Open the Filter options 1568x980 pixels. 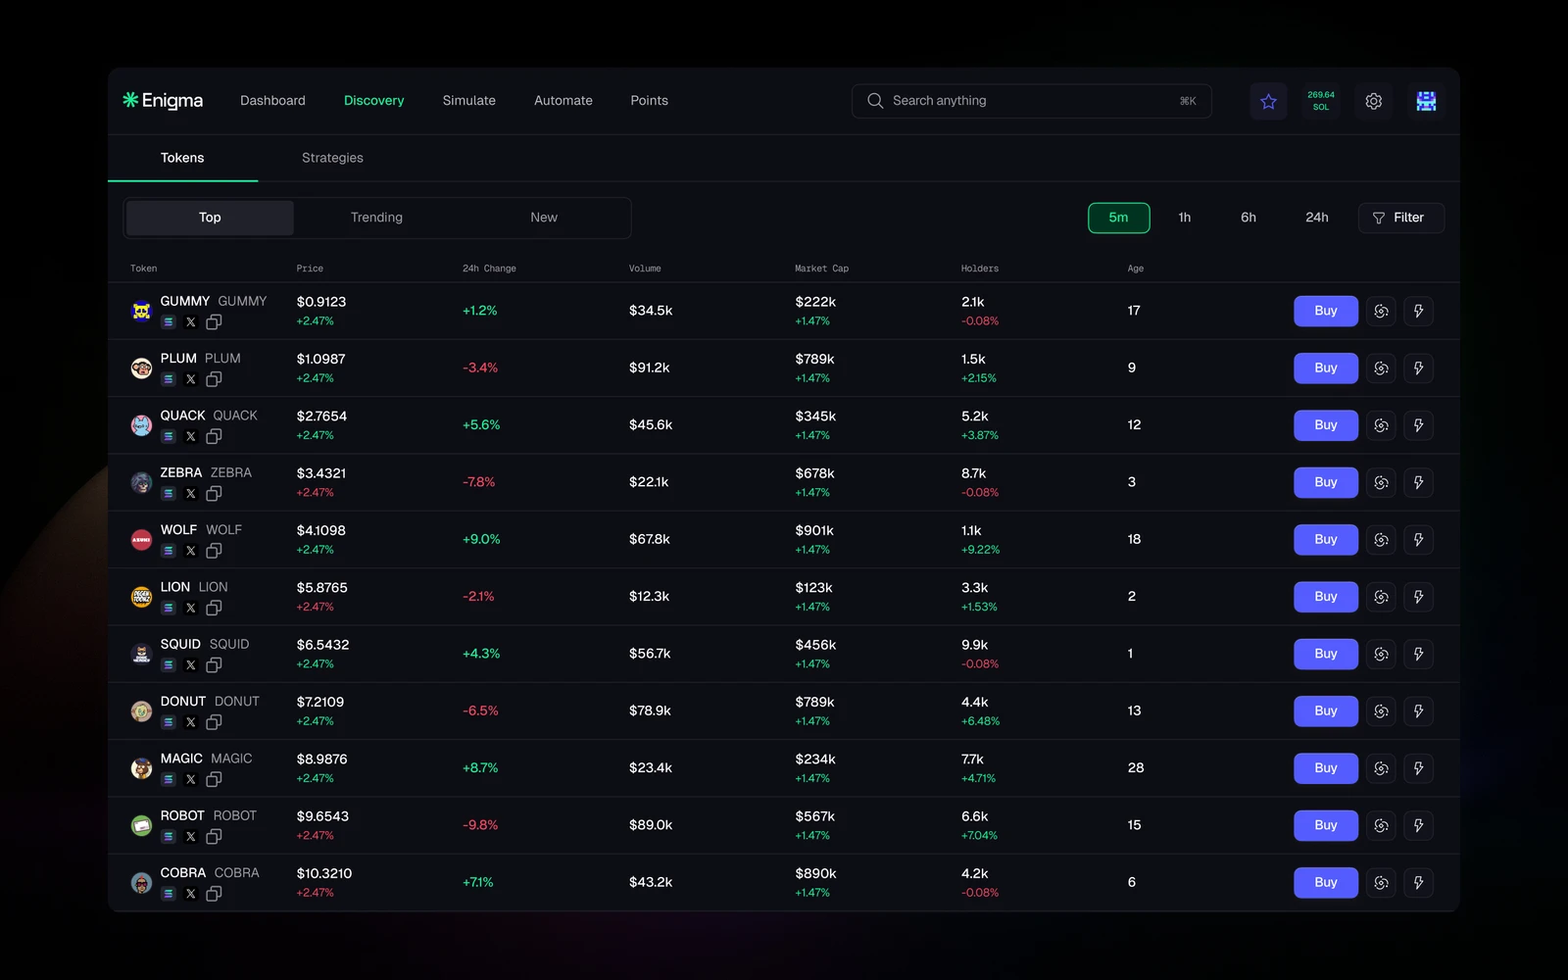coord(1400,218)
